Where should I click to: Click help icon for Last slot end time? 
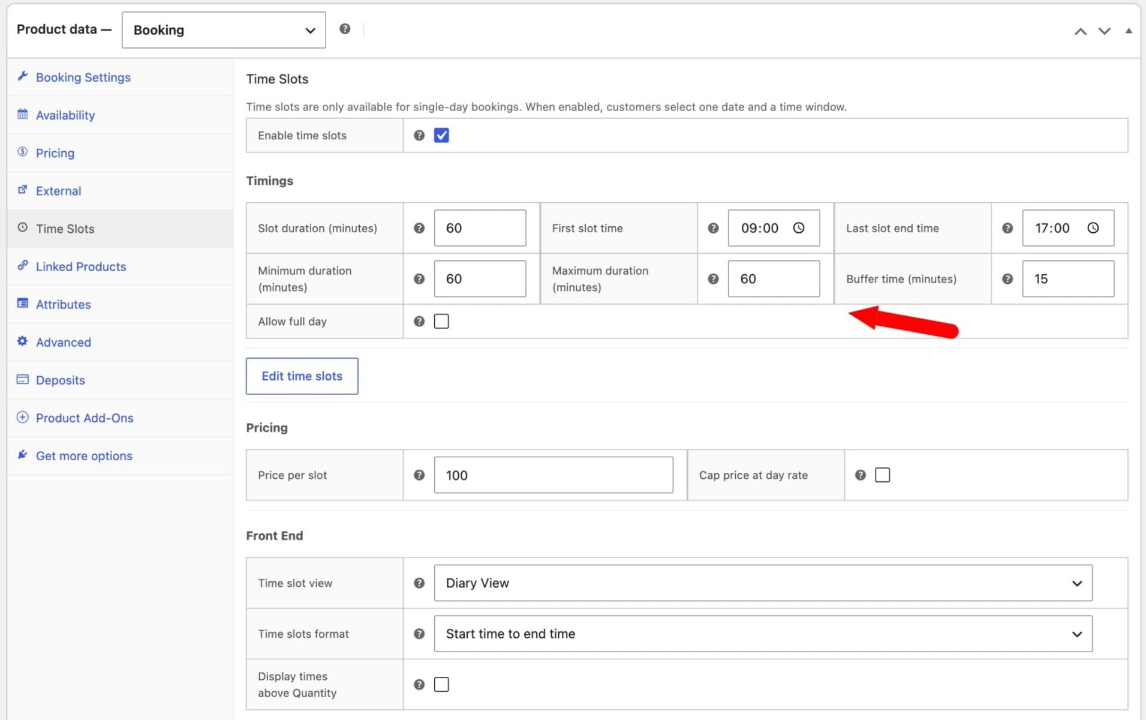tap(1007, 228)
